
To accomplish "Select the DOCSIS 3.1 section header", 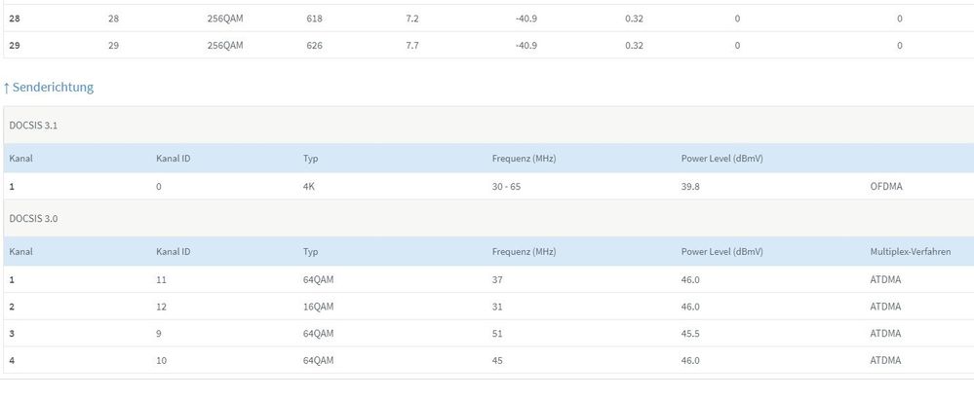I will point(34,125).
